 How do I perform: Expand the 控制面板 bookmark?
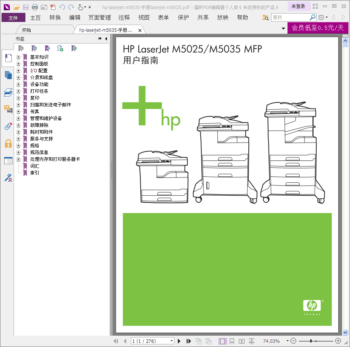click(18, 64)
